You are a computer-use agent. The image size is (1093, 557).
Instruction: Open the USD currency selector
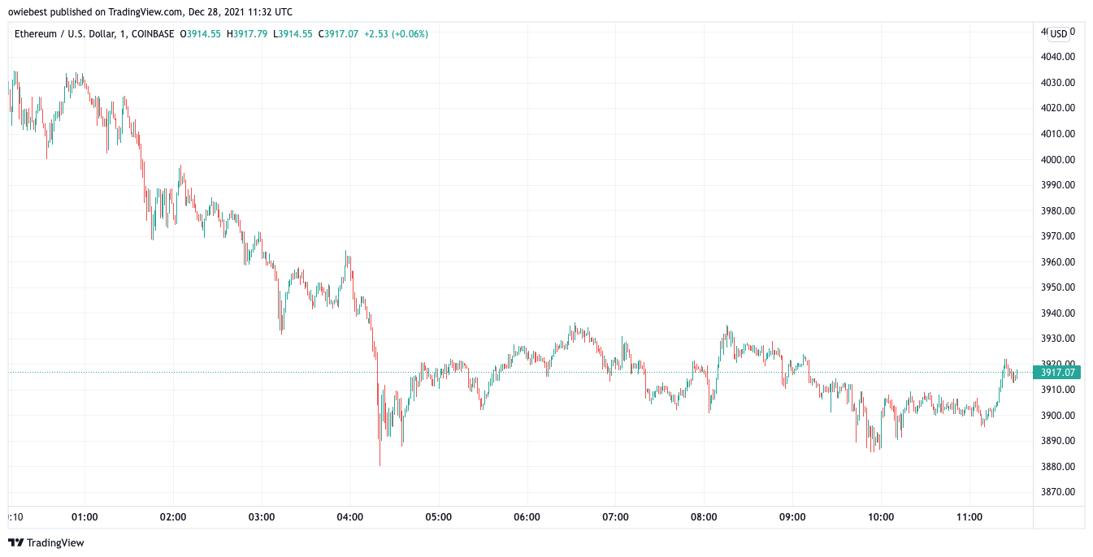point(1058,33)
